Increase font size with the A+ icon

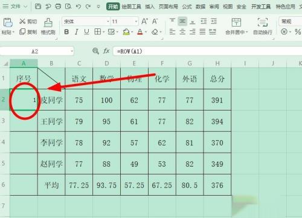[x=145, y=21]
